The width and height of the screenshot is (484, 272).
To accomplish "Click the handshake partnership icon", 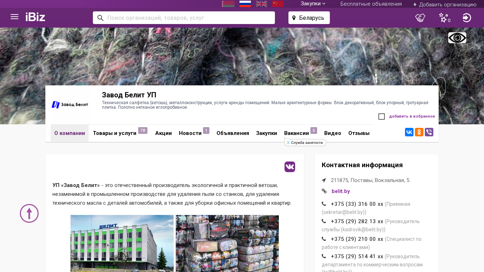I will pos(420,18).
